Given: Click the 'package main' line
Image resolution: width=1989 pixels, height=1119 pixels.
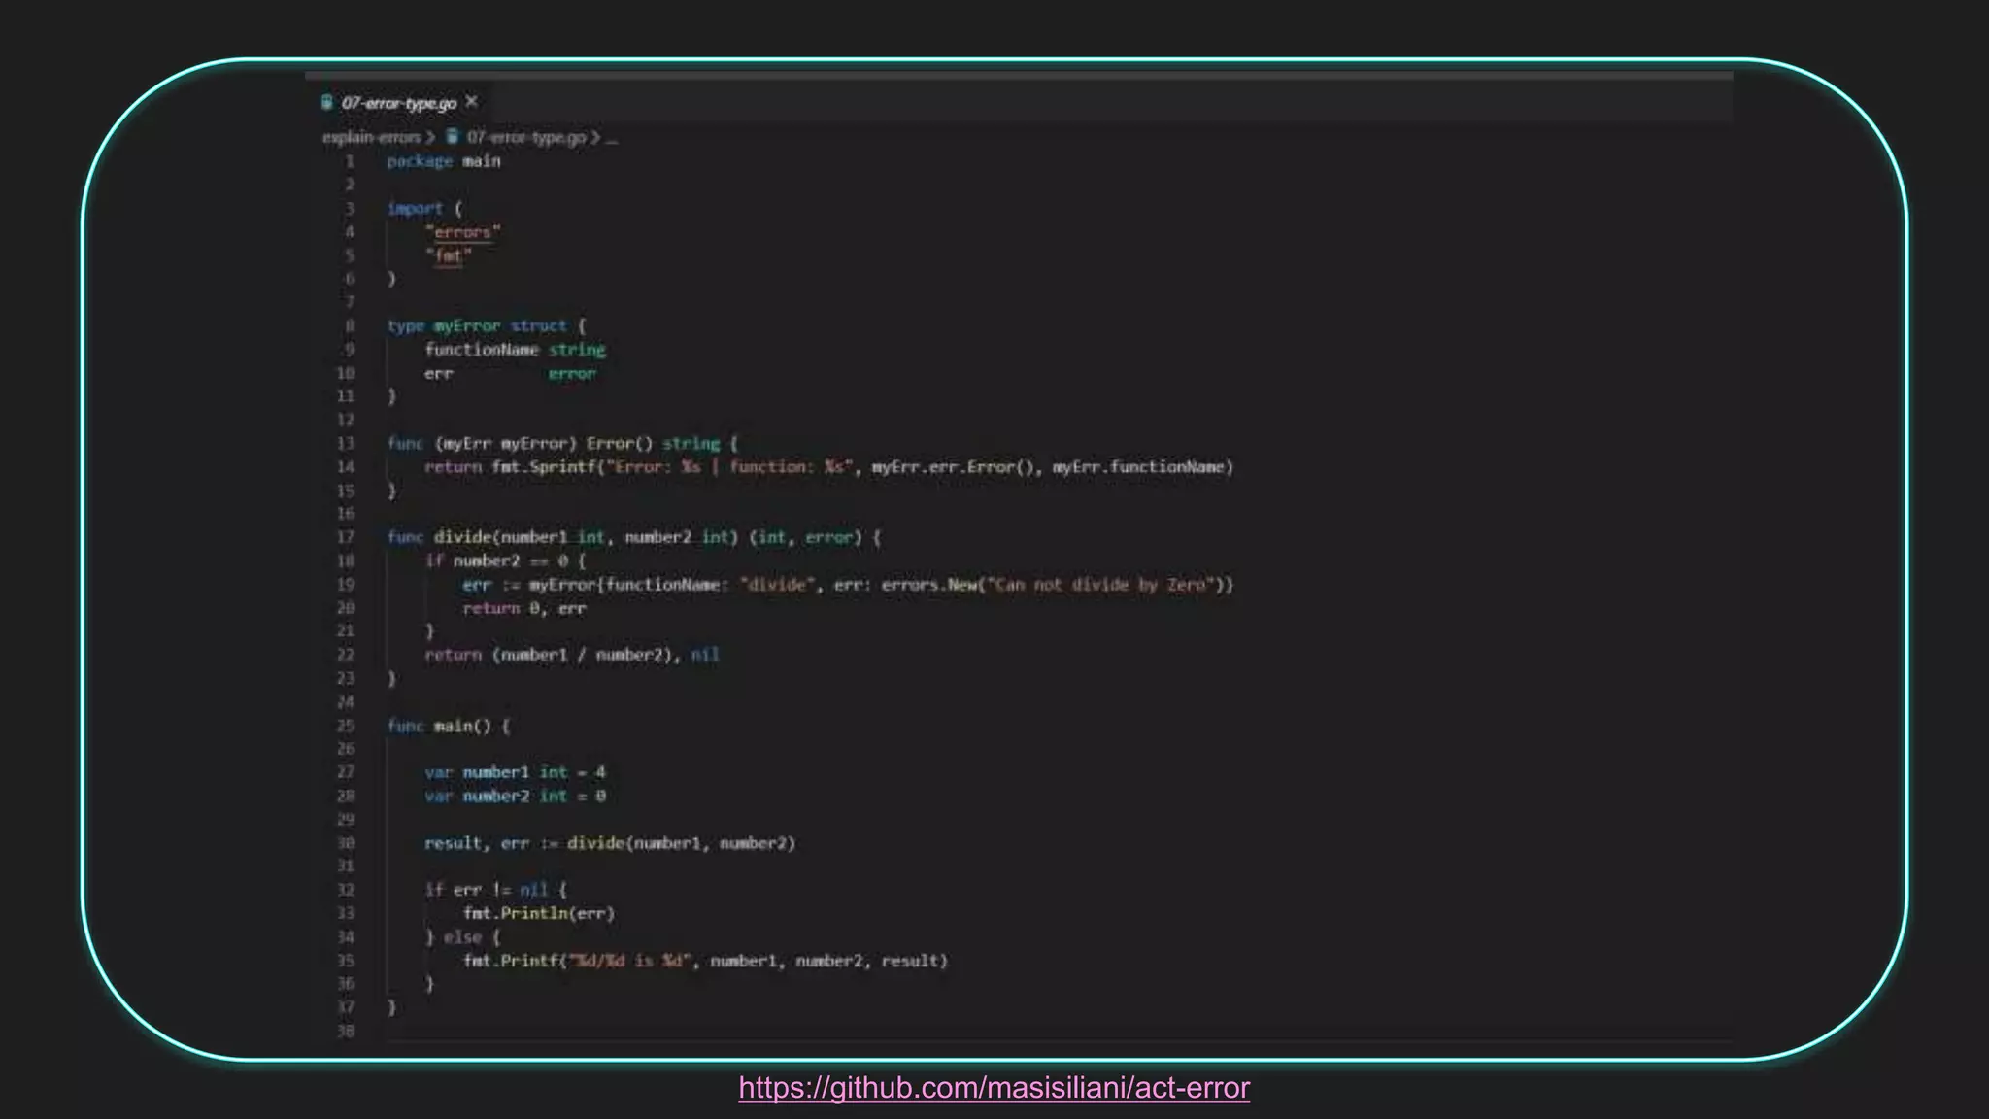Looking at the screenshot, I should pyautogui.click(x=444, y=161).
